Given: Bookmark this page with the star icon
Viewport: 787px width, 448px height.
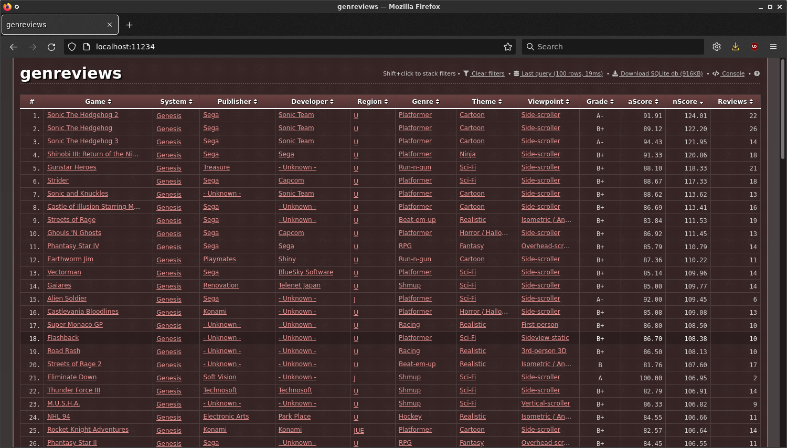Looking at the screenshot, I should click(508, 47).
